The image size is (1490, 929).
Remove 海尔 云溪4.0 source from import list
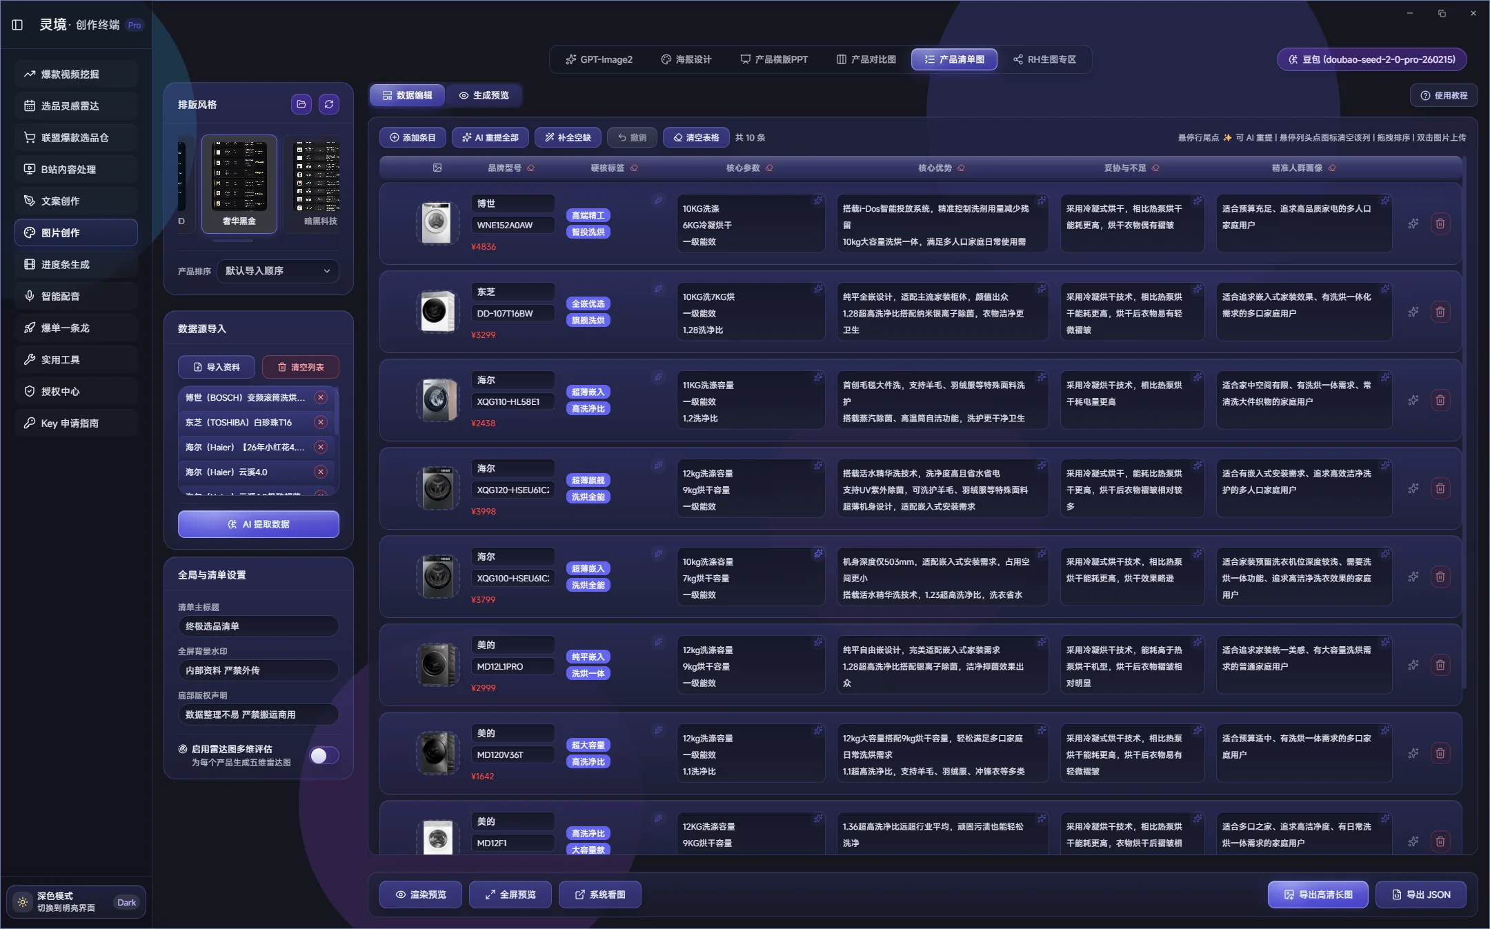321,472
